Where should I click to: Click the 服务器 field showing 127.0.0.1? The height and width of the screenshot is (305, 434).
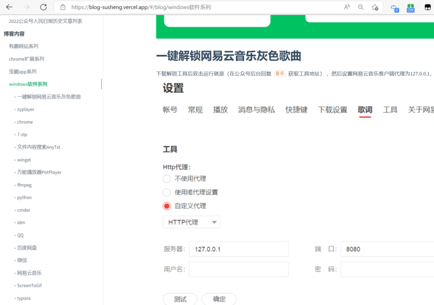(x=239, y=249)
